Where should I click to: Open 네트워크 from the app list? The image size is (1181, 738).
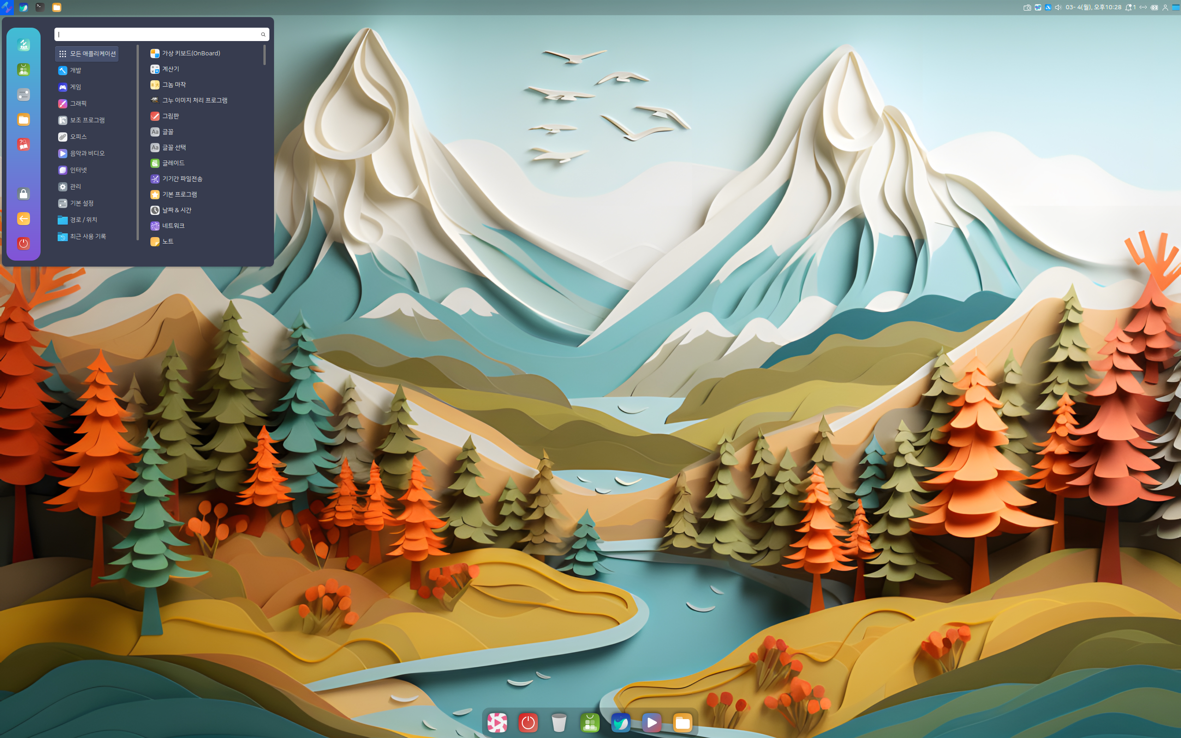(167, 226)
